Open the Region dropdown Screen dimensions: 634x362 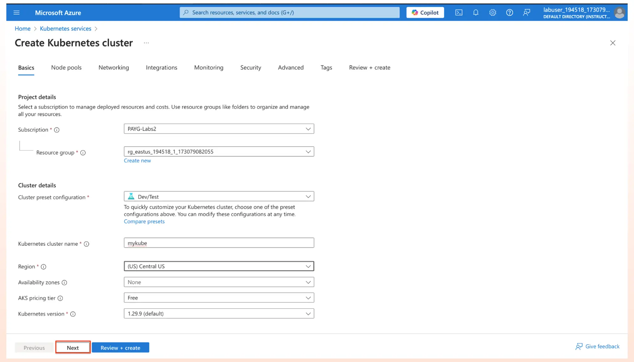pyautogui.click(x=219, y=266)
